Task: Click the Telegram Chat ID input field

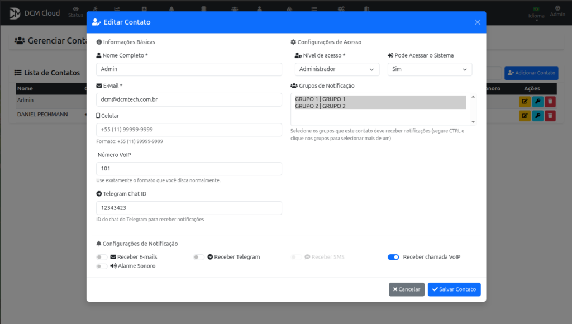Action: pyautogui.click(x=189, y=208)
